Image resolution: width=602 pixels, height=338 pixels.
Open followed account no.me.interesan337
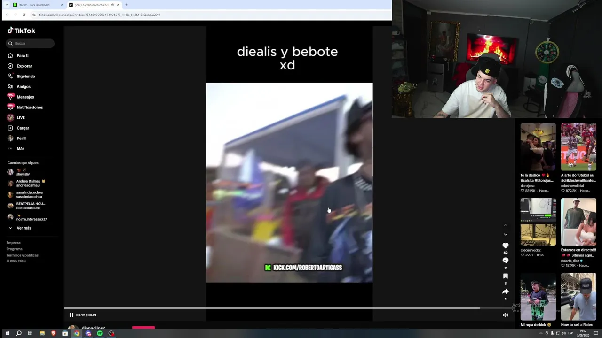27,217
